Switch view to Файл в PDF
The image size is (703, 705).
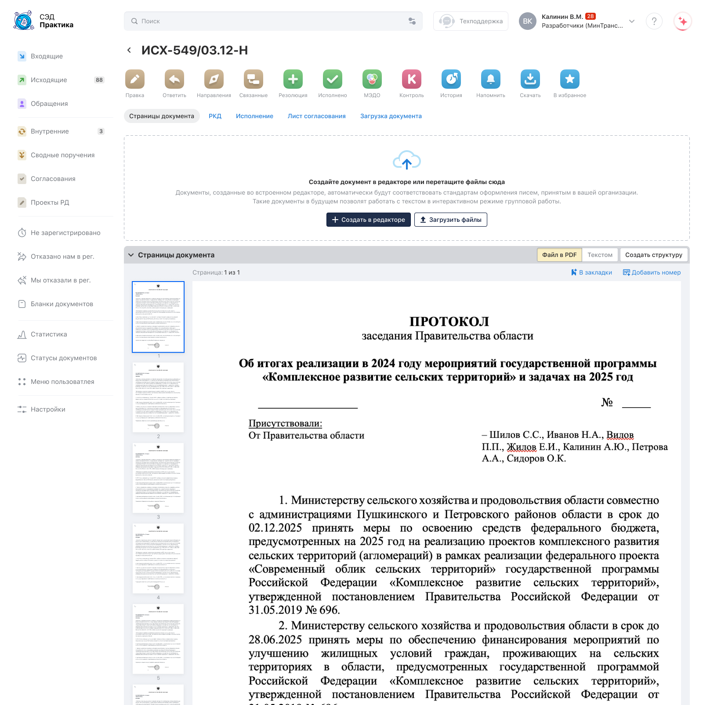[x=559, y=255]
